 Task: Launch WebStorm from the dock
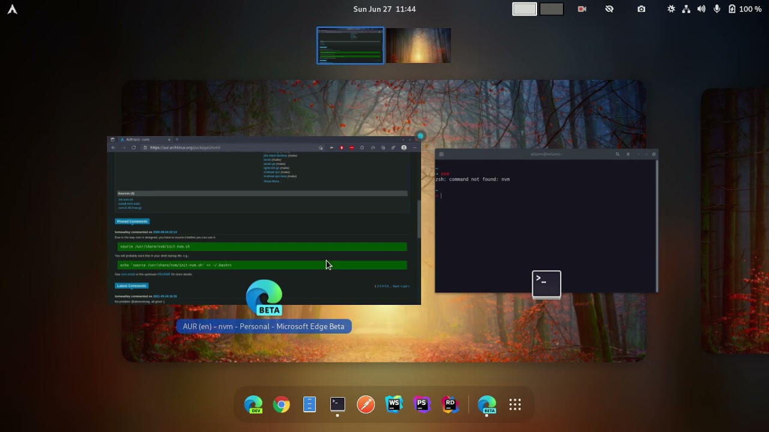coord(394,405)
